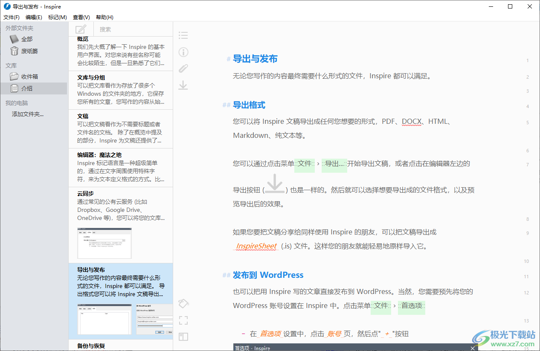Image resolution: width=540 pixels, height=351 pixels.
Task: Open the 云同步 sheet in the list
Action: click(x=120, y=206)
